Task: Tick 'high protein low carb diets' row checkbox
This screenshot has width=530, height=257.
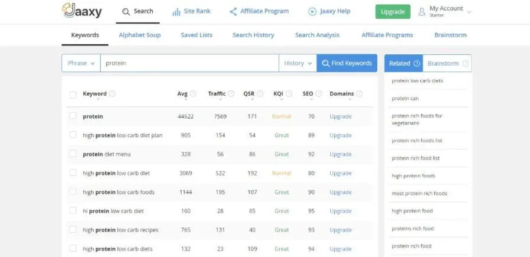Action: click(x=73, y=248)
